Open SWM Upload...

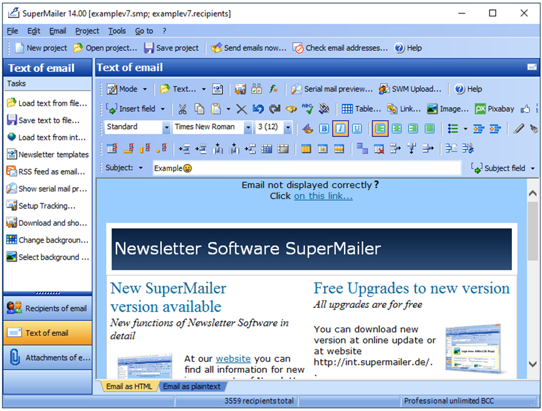(x=410, y=89)
